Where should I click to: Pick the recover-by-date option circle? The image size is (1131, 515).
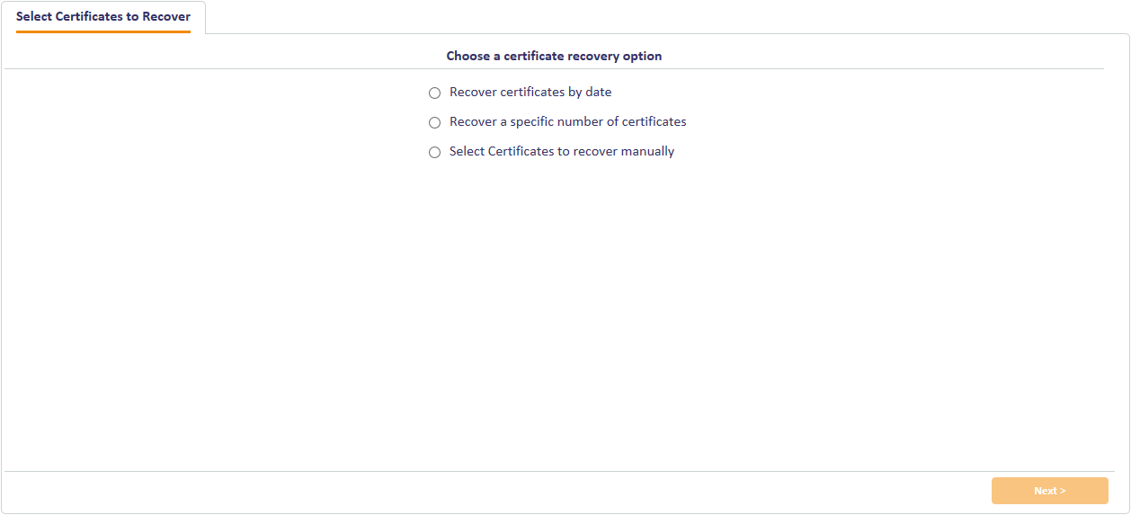435,93
